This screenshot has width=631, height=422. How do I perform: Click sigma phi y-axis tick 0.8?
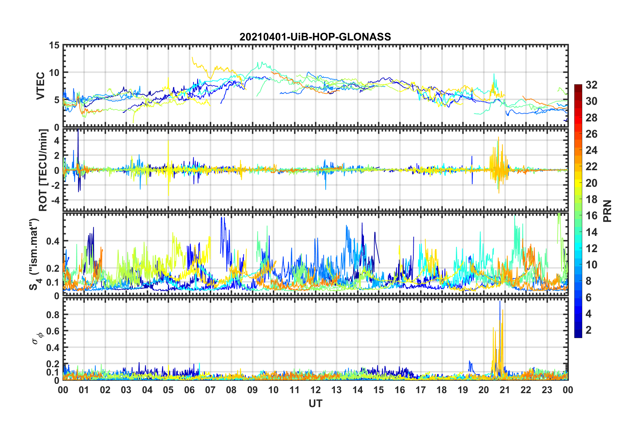pos(53,315)
